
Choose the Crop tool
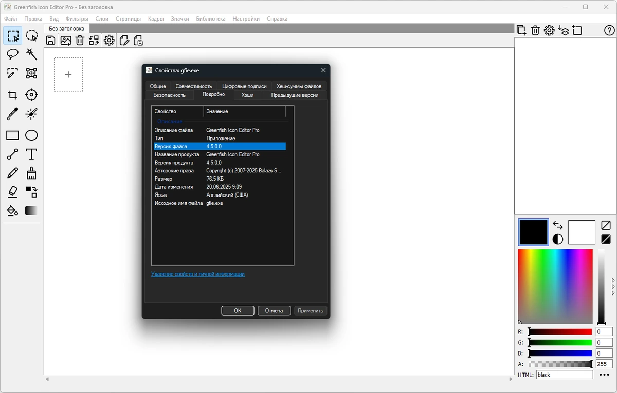pos(13,95)
